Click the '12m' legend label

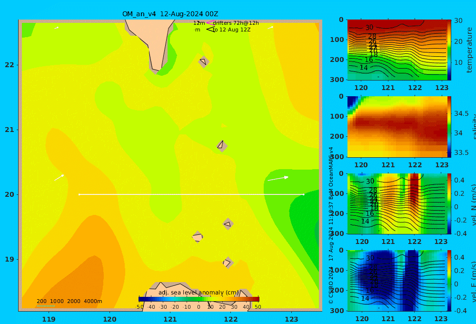199,23
